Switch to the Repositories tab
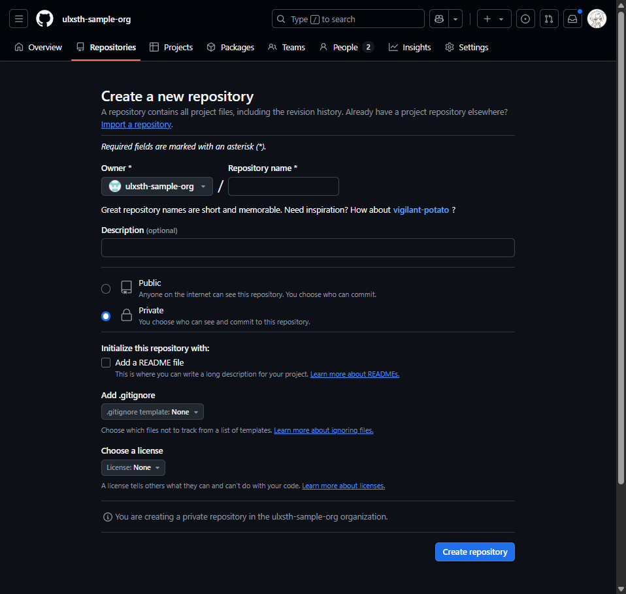 107,47
